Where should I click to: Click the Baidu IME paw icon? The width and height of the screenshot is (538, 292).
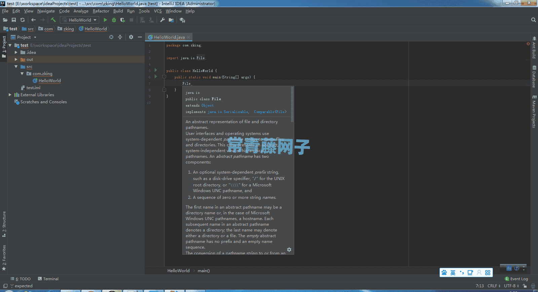[444, 272]
